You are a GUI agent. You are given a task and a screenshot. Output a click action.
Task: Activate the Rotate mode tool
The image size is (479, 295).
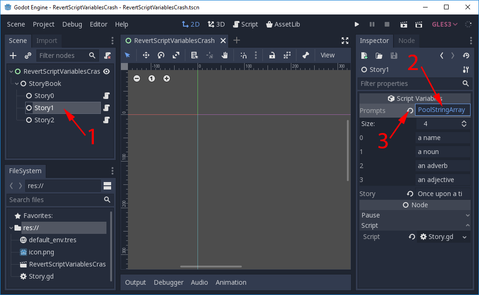161,55
